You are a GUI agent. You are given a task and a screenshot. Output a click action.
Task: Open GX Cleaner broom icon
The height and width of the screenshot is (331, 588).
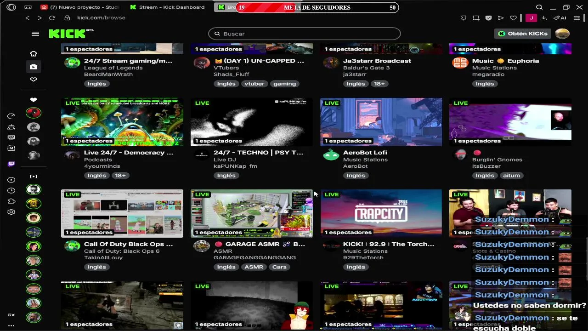(11, 127)
